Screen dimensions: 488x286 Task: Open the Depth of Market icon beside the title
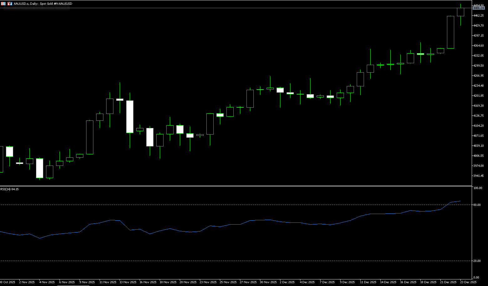10,3
